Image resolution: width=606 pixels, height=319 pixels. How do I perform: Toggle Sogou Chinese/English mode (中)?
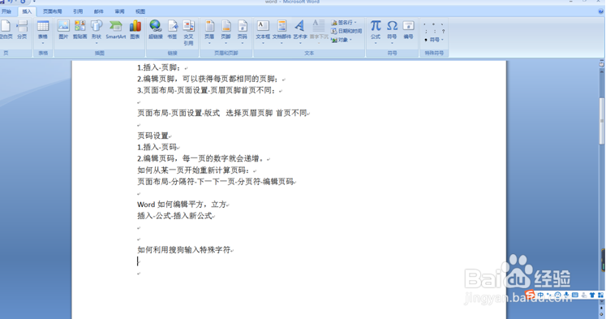tap(540, 295)
